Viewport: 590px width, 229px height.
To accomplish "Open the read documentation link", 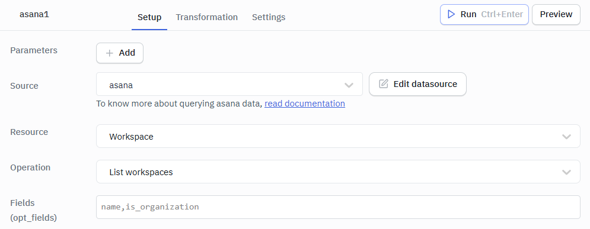I will (x=304, y=104).
